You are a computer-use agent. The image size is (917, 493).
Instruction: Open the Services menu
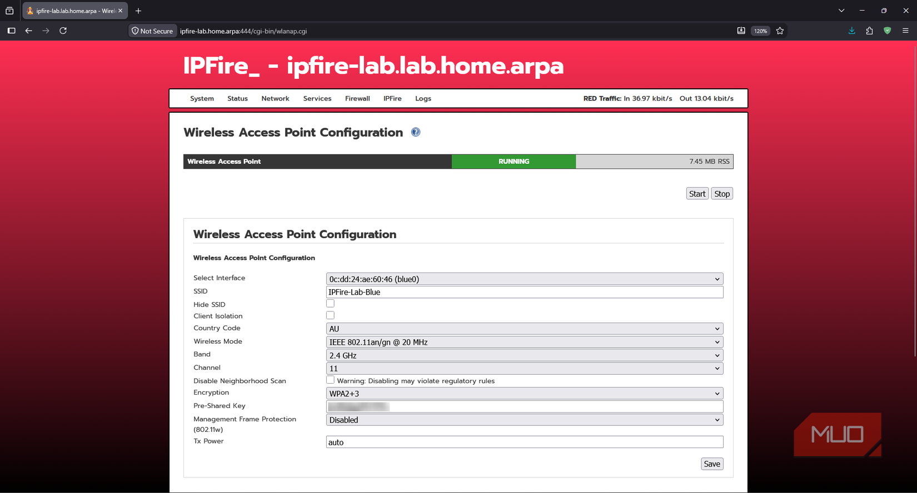click(317, 99)
